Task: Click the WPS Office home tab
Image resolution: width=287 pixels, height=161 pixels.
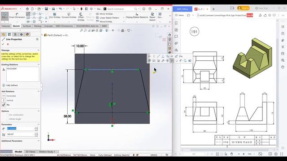Action: click(183, 9)
